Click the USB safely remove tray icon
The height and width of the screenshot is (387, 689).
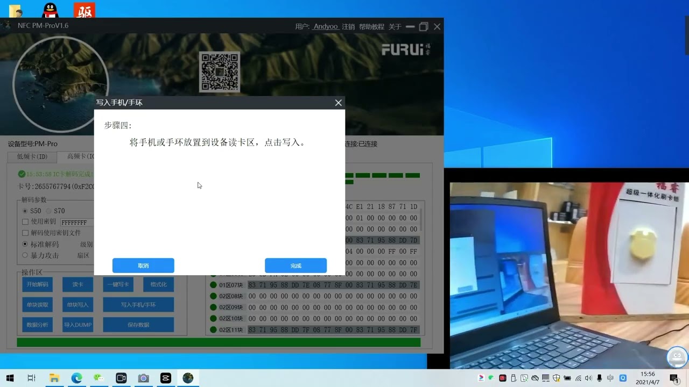514,378
